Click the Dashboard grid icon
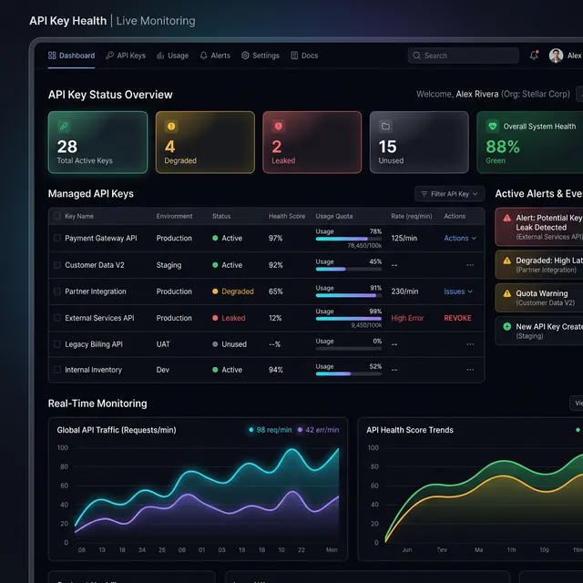The height and width of the screenshot is (583, 583). [52, 56]
